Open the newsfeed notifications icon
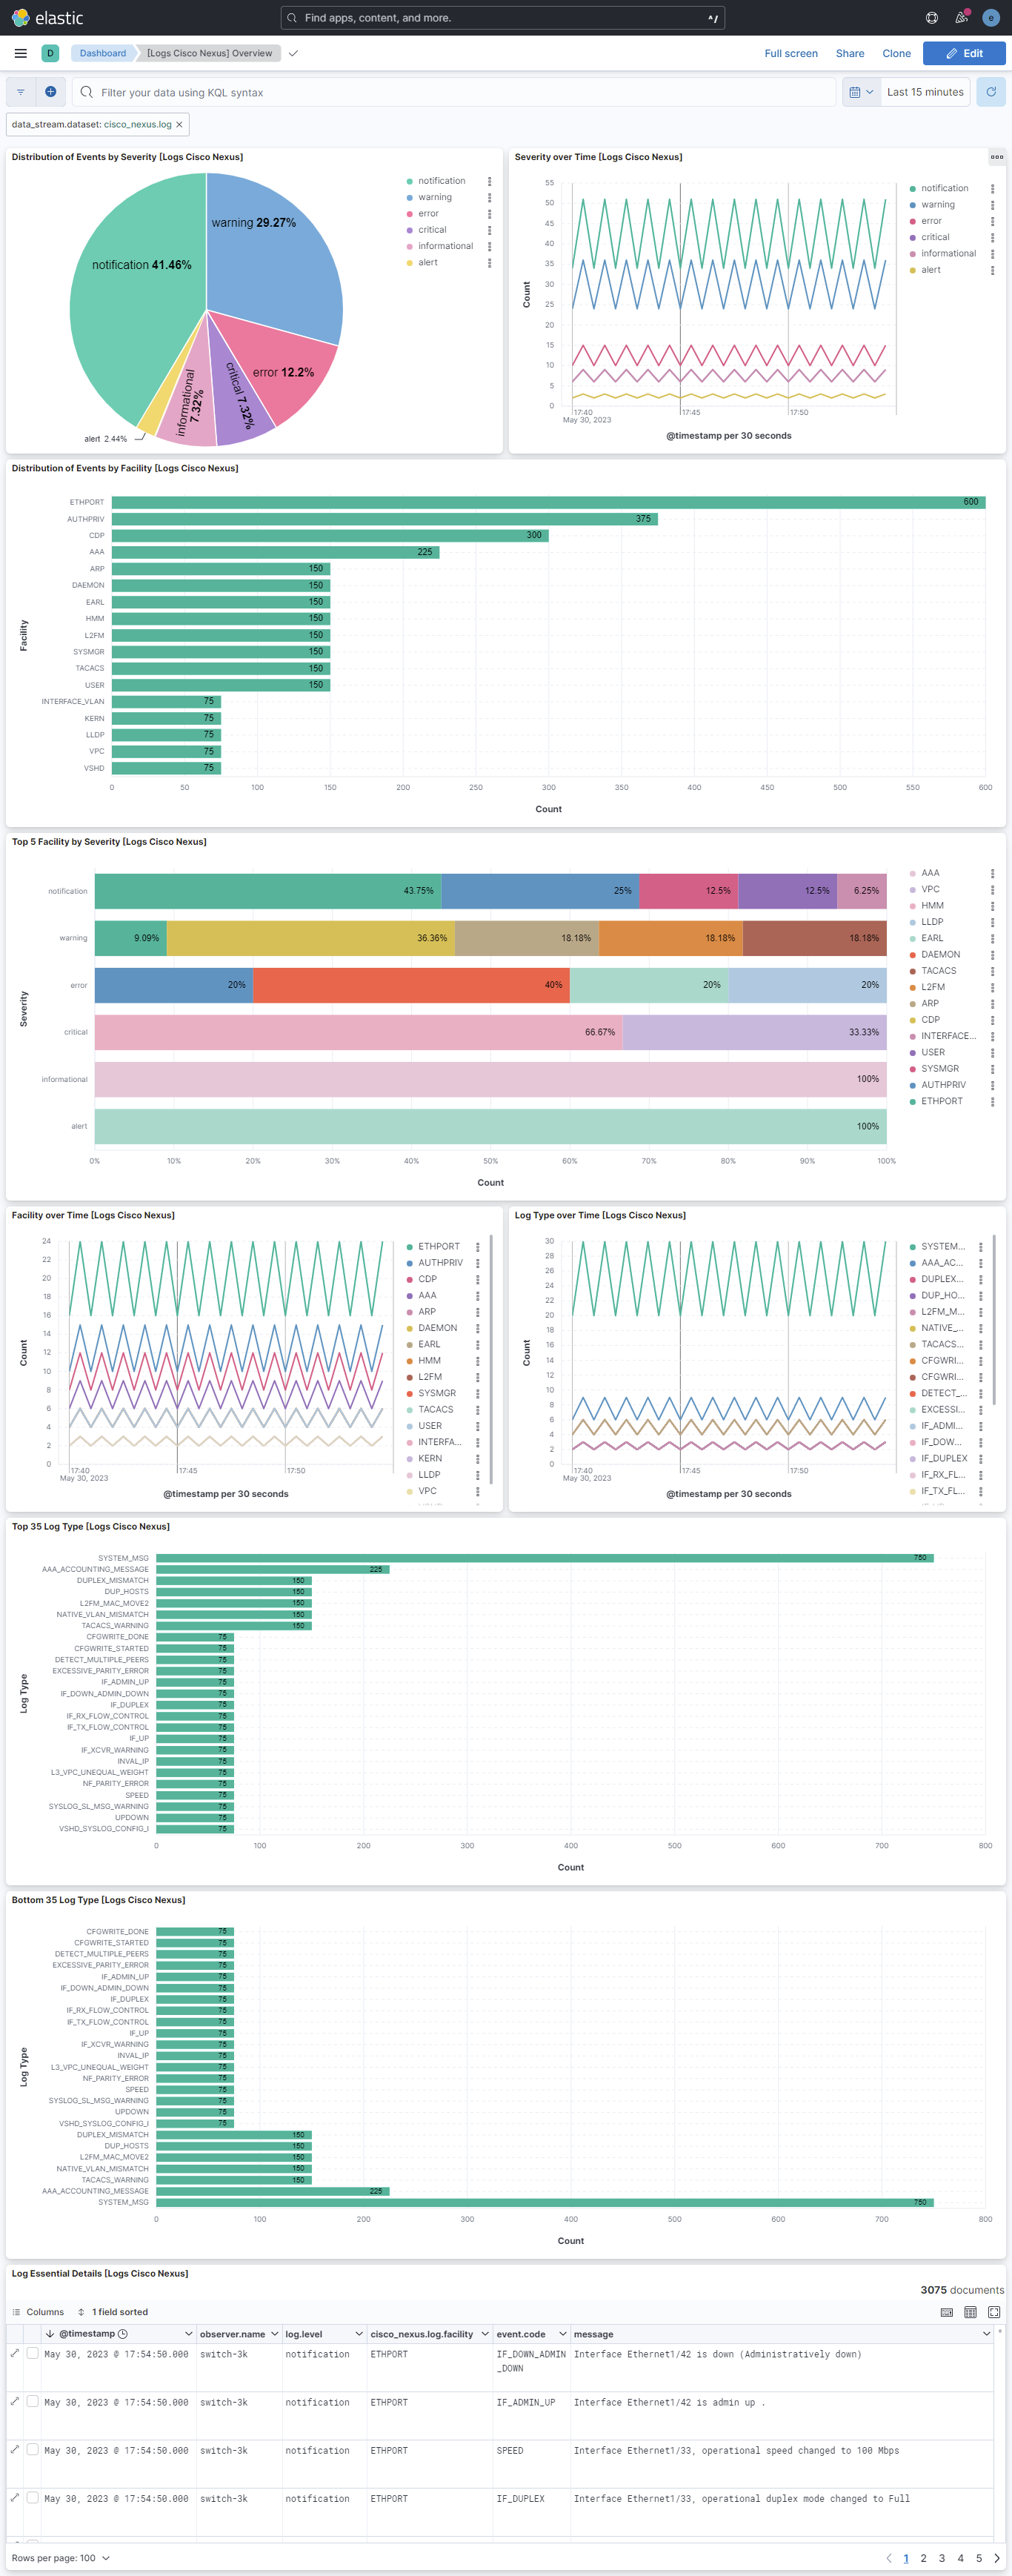 coord(961,18)
